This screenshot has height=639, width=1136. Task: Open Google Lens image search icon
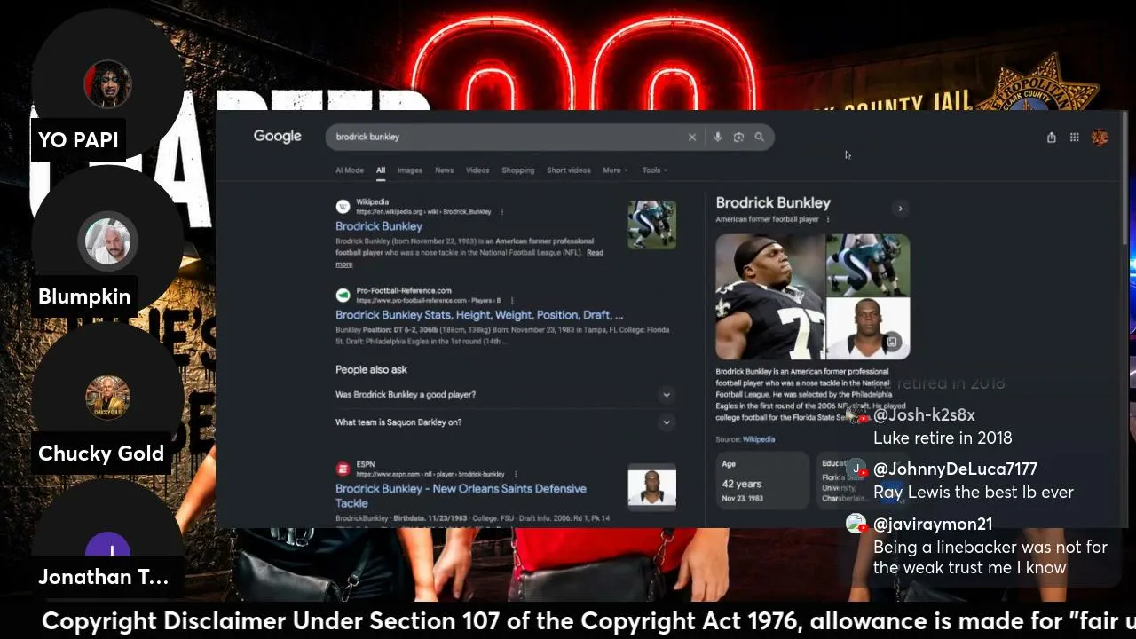(x=738, y=138)
